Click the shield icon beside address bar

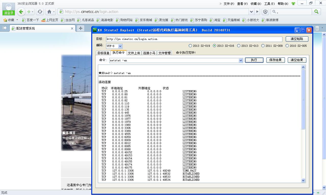(x=265, y=12)
